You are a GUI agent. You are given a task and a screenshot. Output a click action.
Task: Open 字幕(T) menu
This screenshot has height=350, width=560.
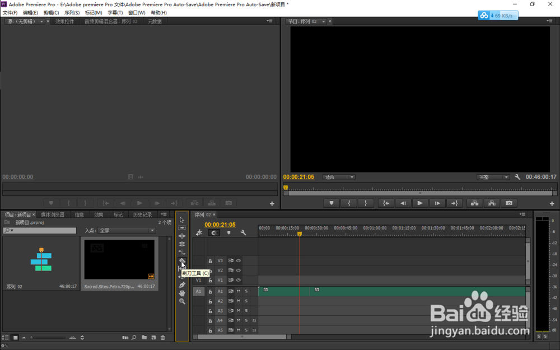click(x=115, y=12)
